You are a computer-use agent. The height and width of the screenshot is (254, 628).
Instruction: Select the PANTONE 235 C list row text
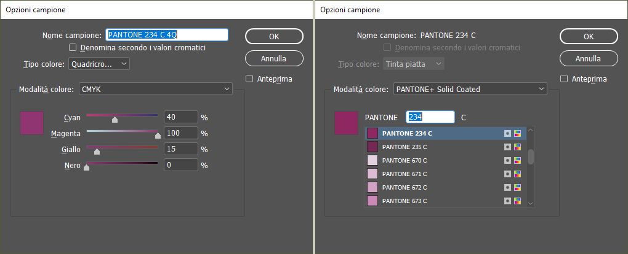point(405,147)
